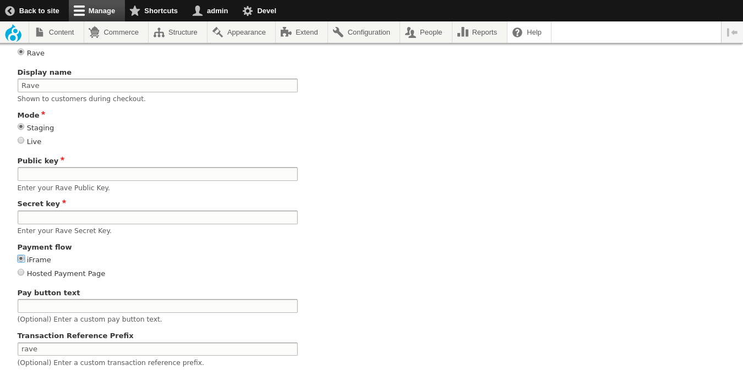Click the custom pay button text hint
The width and height of the screenshot is (743, 370).
click(90, 319)
